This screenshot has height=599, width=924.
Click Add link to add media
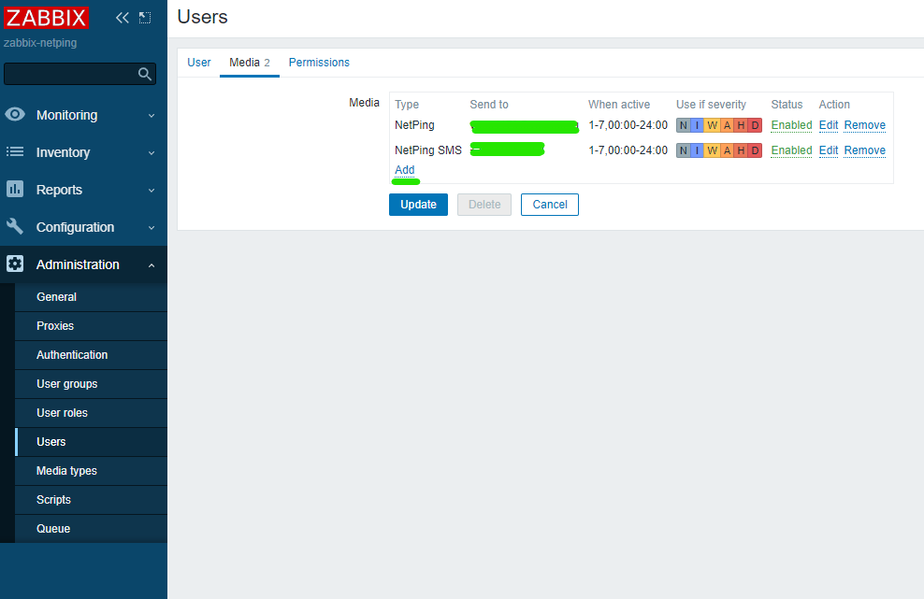click(x=404, y=170)
